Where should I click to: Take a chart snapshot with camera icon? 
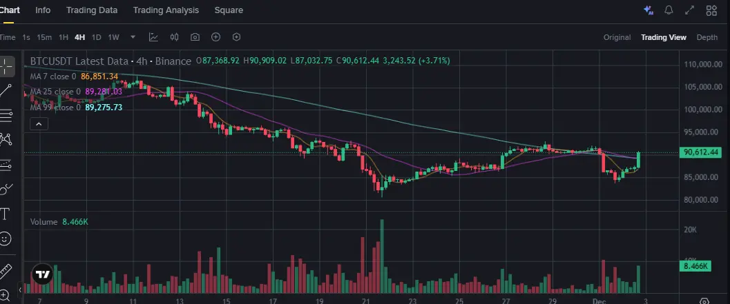point(195,37)
